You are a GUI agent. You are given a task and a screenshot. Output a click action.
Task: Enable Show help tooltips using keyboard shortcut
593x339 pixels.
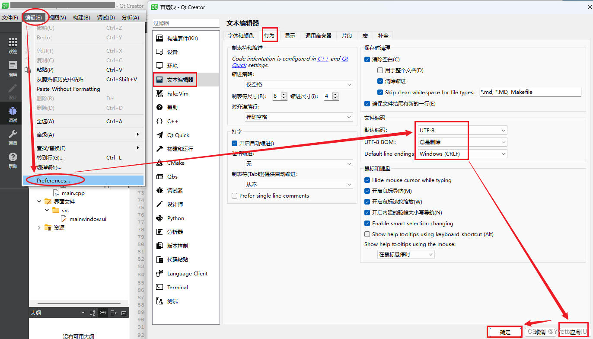[367, 234]
